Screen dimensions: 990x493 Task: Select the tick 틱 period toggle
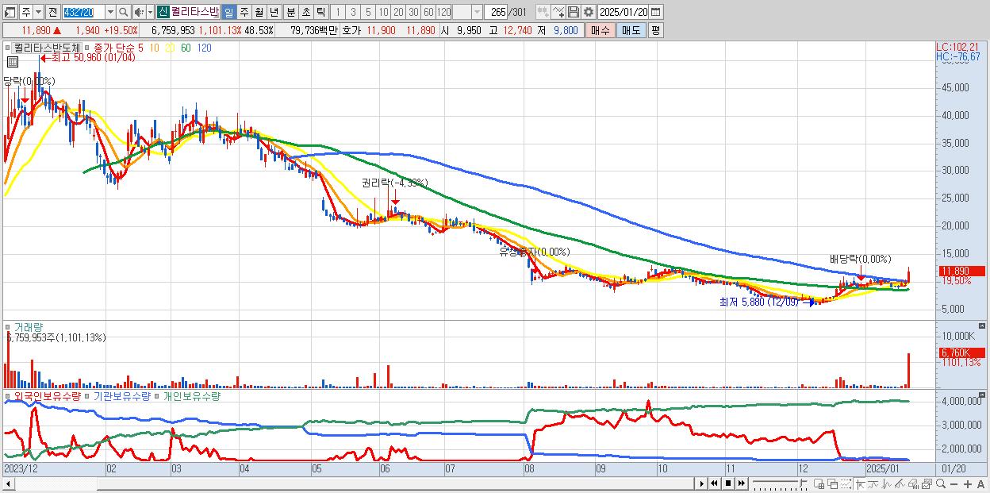320,12
